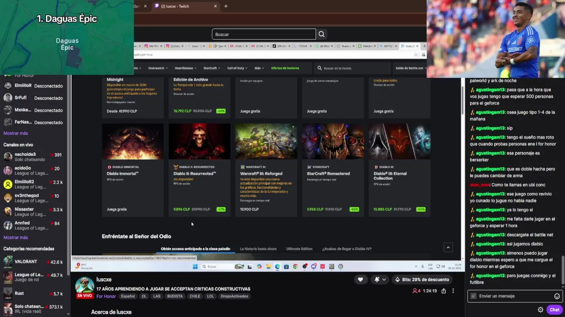Click the purple Chat button
The height and width of the screenshot is (317, 565).
click(554, 310)
